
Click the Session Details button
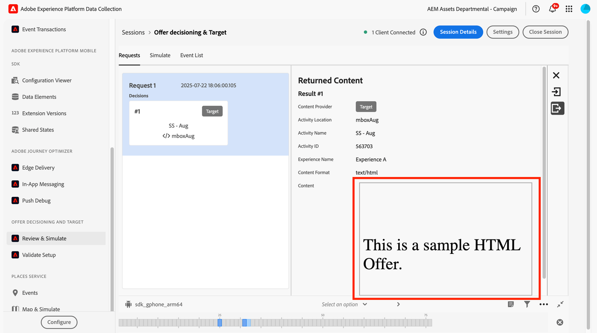click(x=458, y=32)
